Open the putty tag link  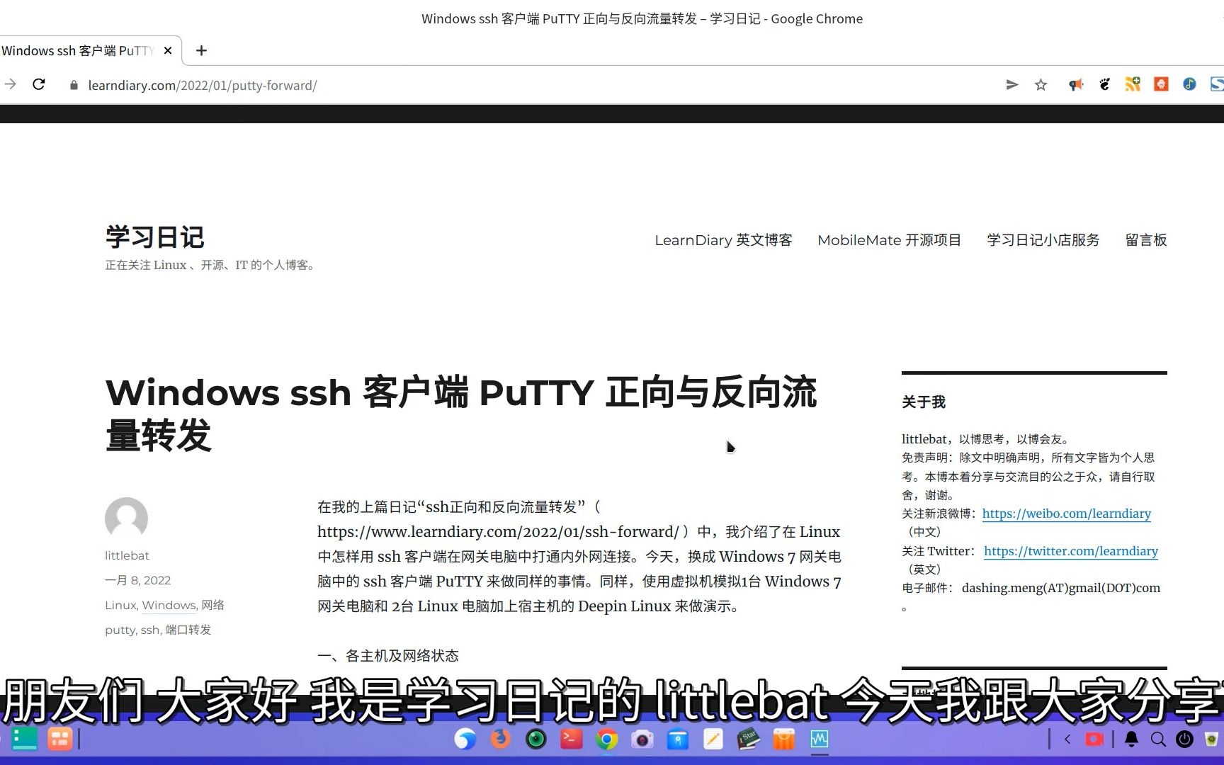pyautogui.click(x=120, y=630)
